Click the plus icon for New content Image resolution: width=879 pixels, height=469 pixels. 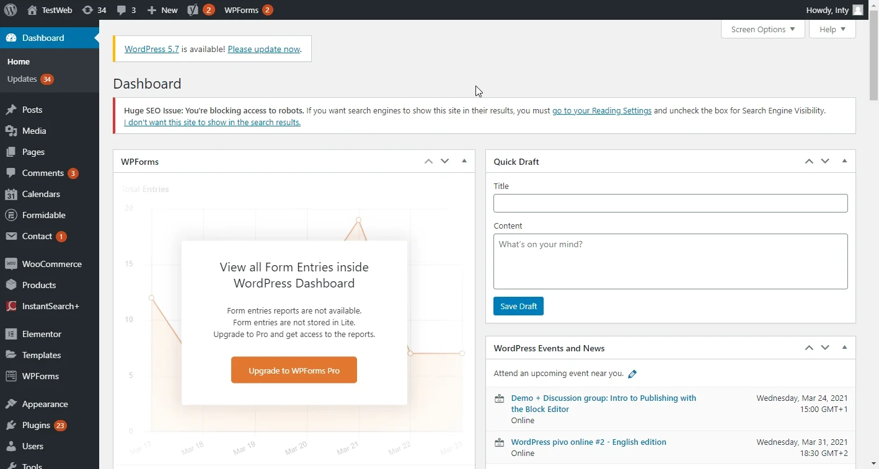(x=152, y=10)
